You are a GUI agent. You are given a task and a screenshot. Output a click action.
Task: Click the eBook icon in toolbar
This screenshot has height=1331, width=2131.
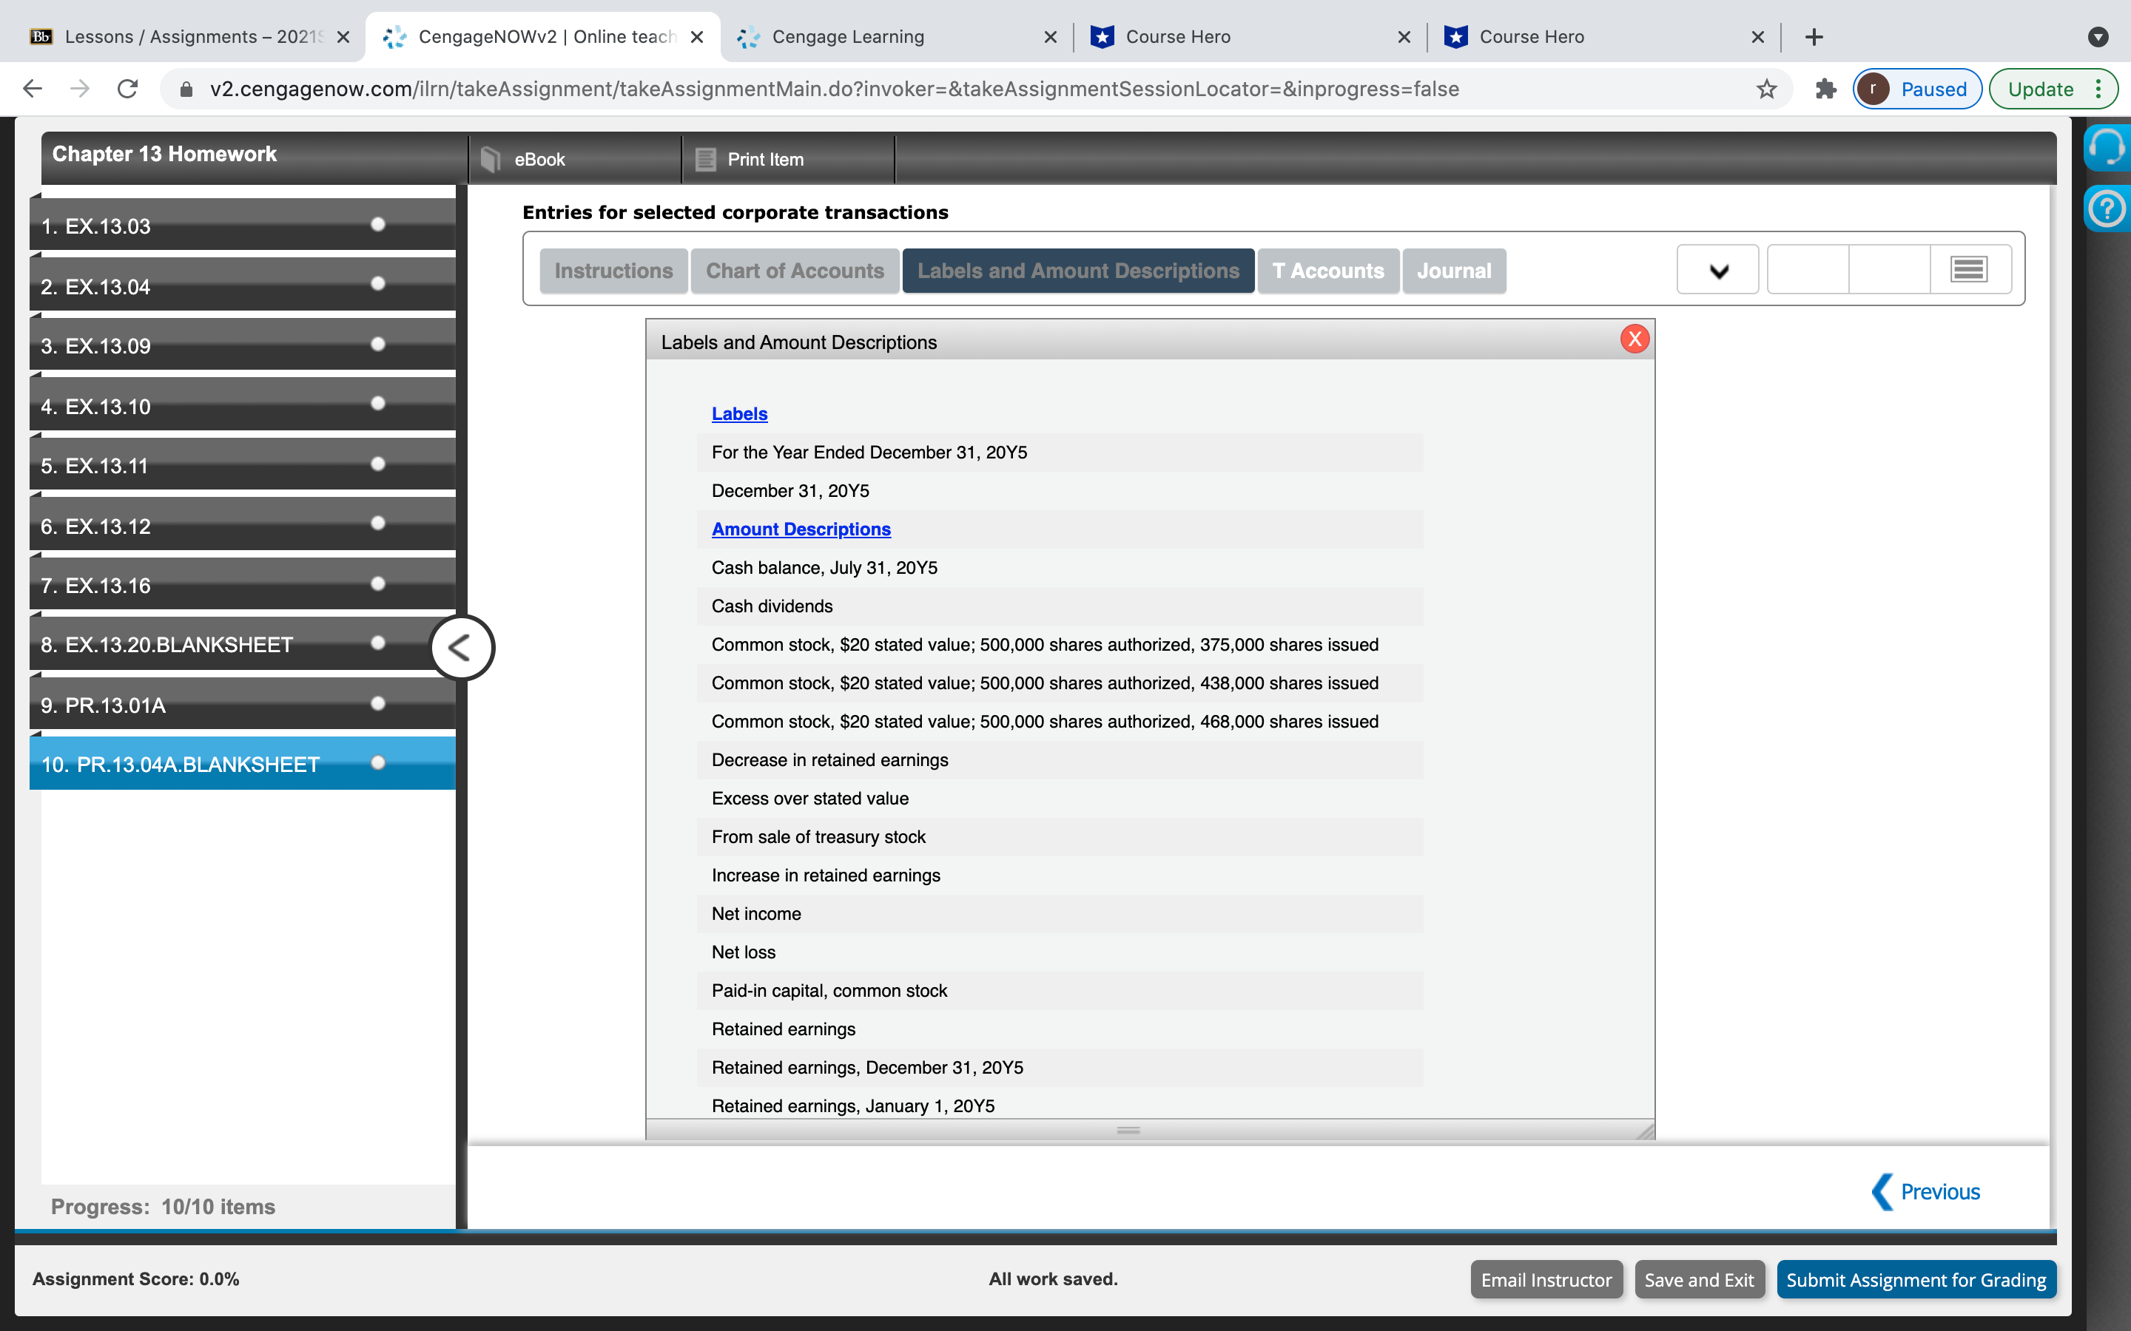[x=491, y=159]
